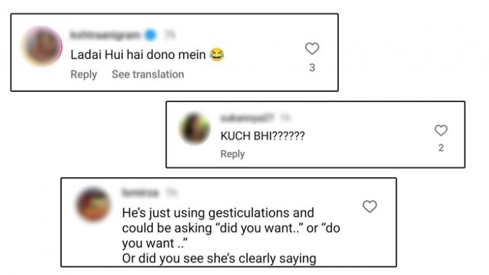Screen dimensions: 489x275
Task: Click the username above "Ladai Hui hai dono mein"
Action: tap(105, 36)
